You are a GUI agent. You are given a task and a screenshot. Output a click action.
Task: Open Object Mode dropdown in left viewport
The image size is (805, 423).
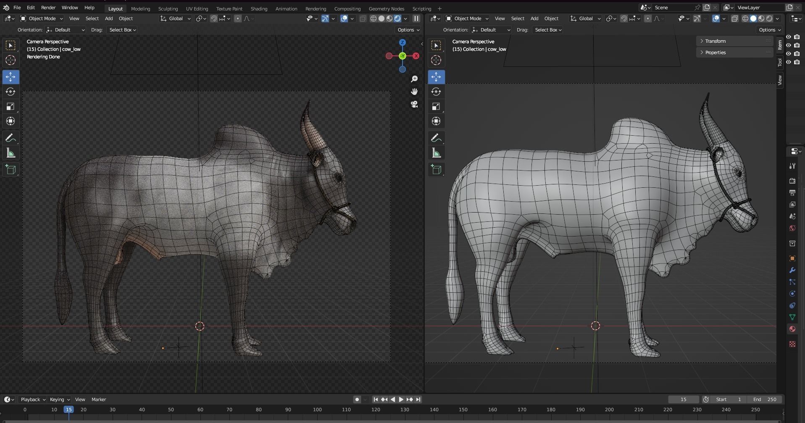click(x=42, y=18)
